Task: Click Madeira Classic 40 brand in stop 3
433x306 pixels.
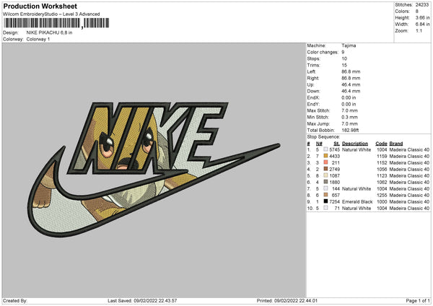Action: [x=409, y=162]
